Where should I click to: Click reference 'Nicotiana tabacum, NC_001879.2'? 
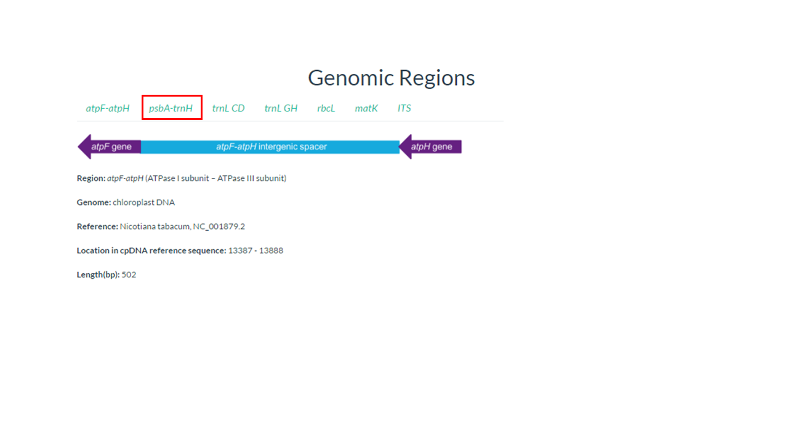(x=182, y=226)
